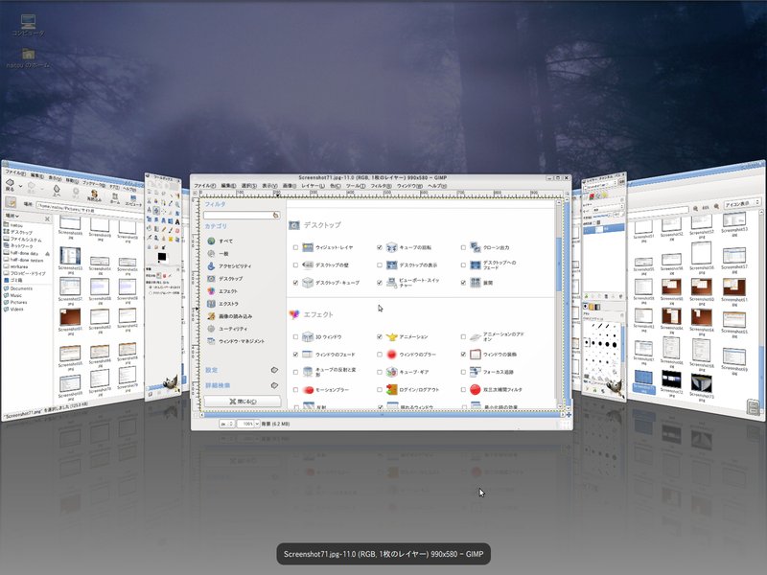The image size is (767, 575).
Task: Click the ユーティリティ category icon
Action: tap(211, 329)
